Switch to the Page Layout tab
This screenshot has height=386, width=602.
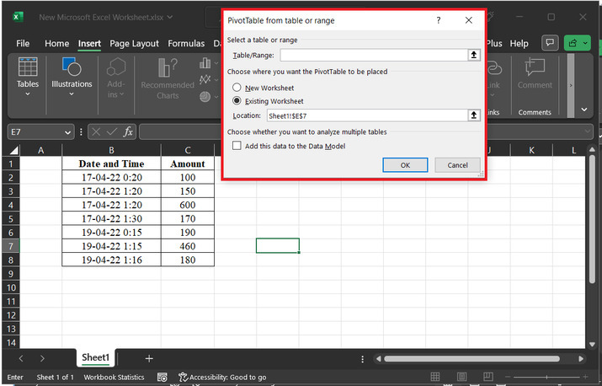[134, 44]
